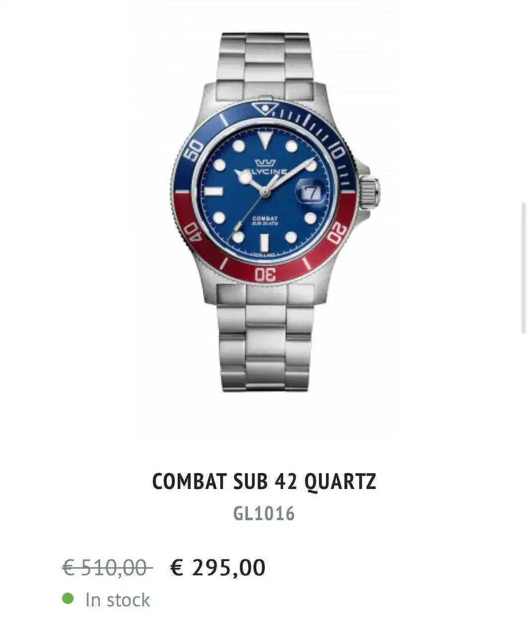
Task: Open the COMBAT SUB 42 QUARTZ title link
Action: tap(264, 481)
